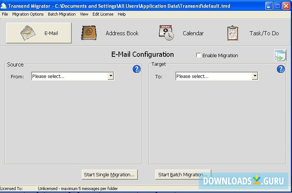Screen dimensions: 292x193
Task: Open the Calendar section via calendar icon
Action: pyautogui.click(x=166, y=33)
